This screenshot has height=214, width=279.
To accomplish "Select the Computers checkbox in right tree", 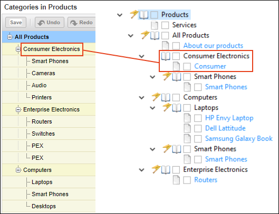I will point(176,97).
